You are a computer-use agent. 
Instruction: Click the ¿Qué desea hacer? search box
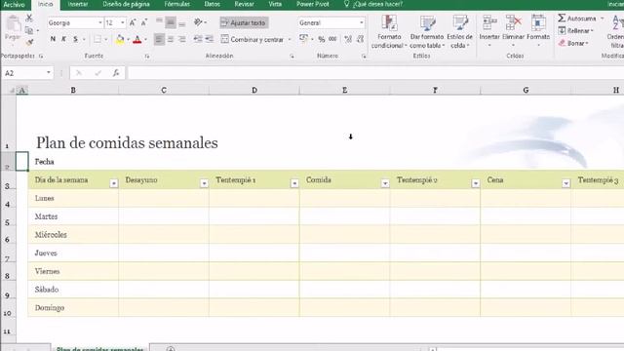(x=373, y=4)
